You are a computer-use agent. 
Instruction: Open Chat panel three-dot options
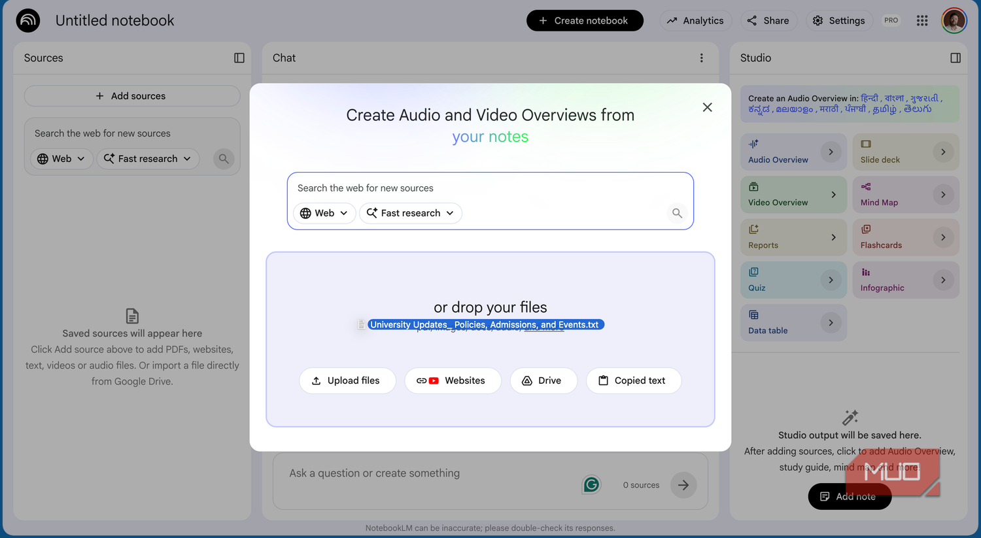[702, 58]
